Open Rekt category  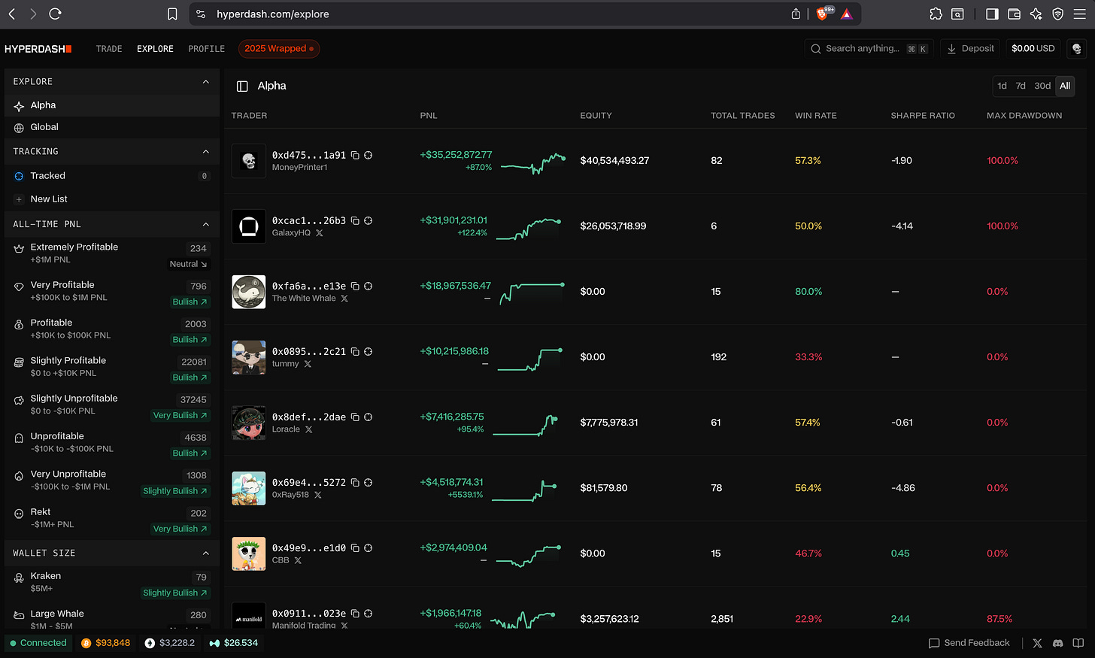tap(111, 520)
